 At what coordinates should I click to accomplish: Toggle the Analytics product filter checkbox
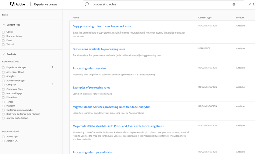pos(3,76)
